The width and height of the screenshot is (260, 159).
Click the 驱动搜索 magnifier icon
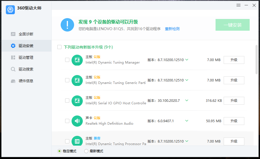[13, 69]
